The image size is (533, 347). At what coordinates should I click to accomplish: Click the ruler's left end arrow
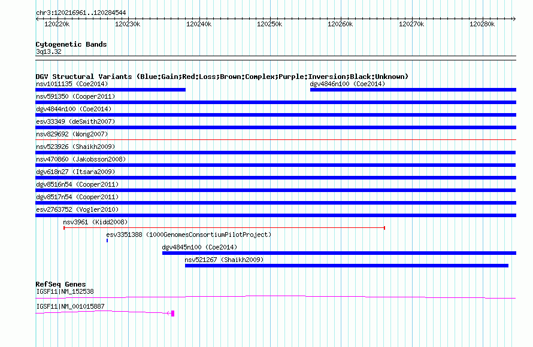[37, 19]
